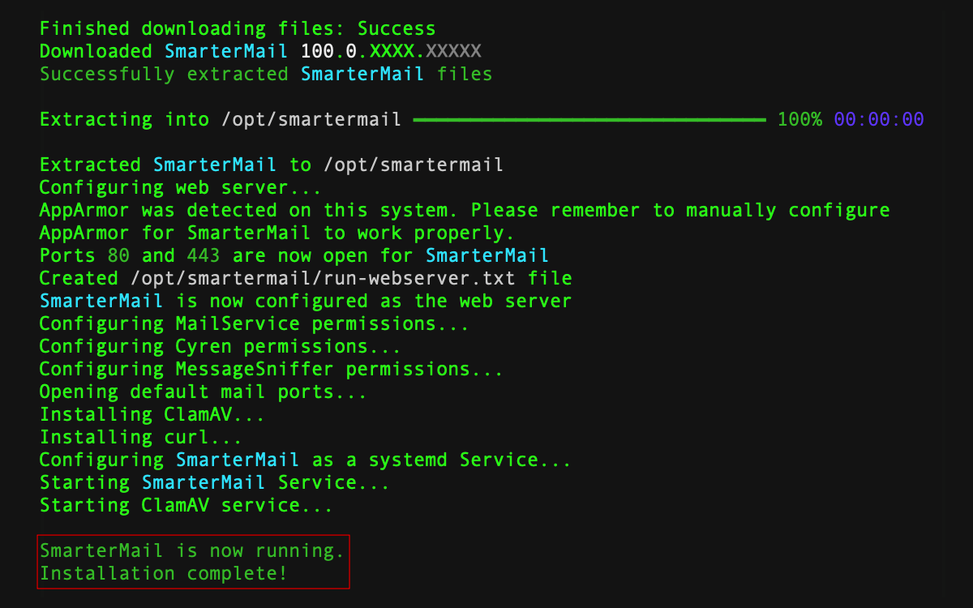This screenshot has width=973, height=608.
Task: Click the "systemd Service..." configuration line
Action: 306,460
